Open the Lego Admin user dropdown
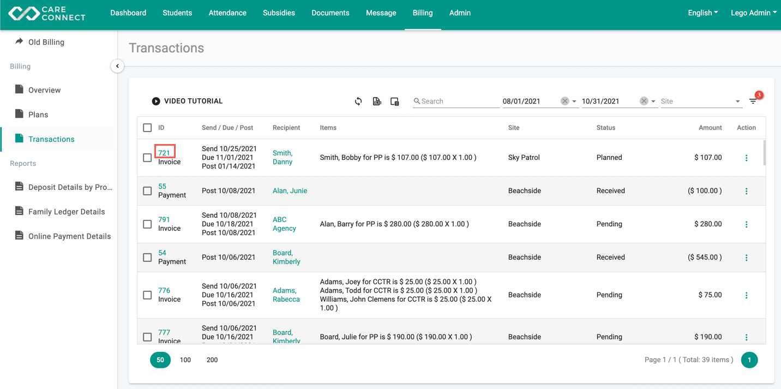 754,13
